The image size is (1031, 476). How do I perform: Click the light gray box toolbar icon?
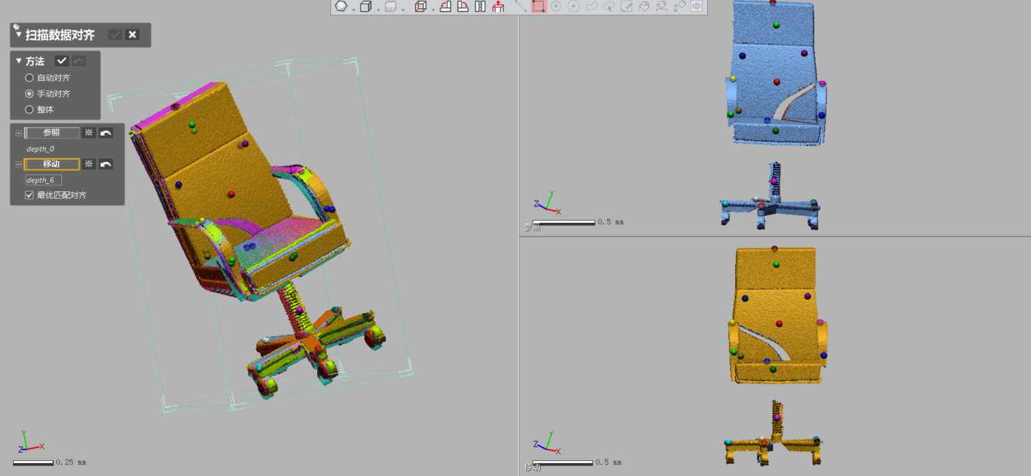[x=391, y=7]
